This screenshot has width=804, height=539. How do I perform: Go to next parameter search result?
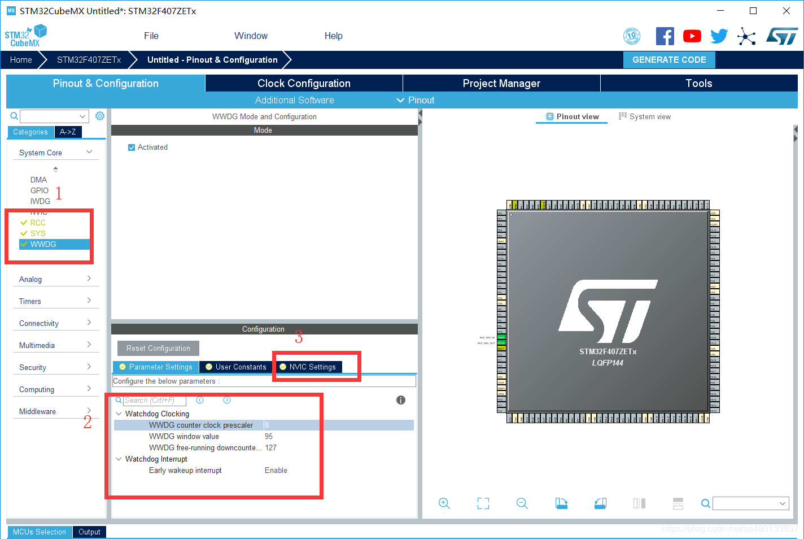click(x=227, y=400)
